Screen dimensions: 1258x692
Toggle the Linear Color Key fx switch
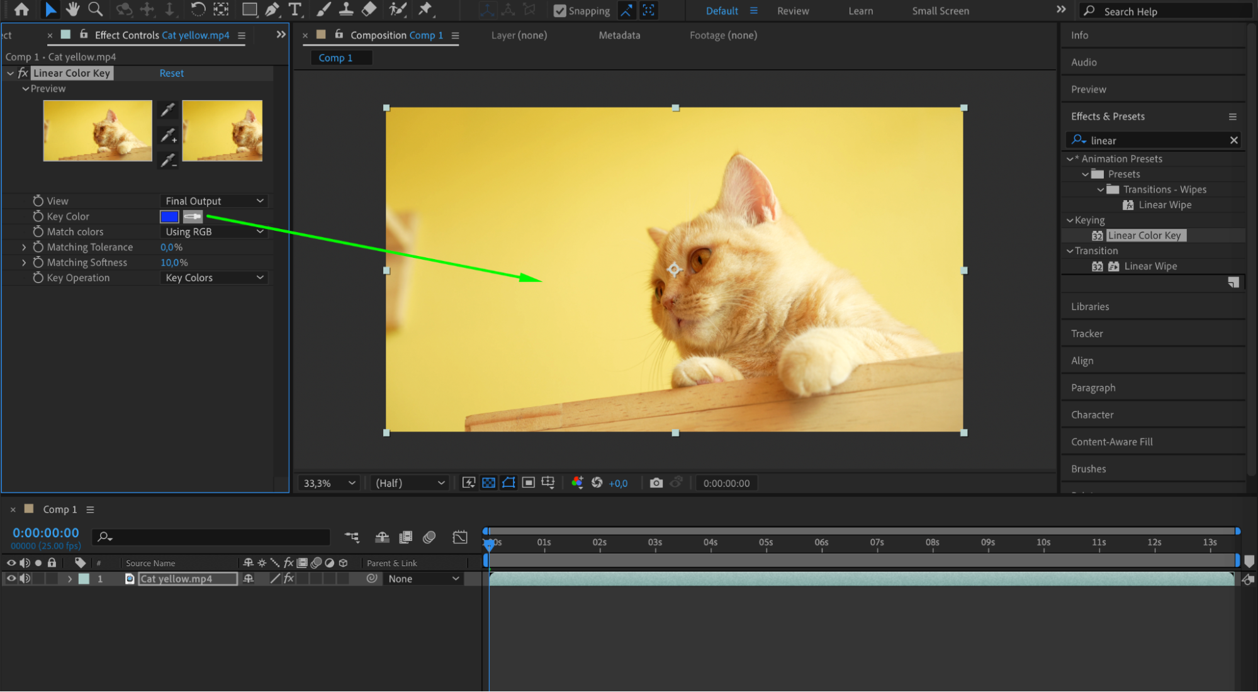(23, 73)
